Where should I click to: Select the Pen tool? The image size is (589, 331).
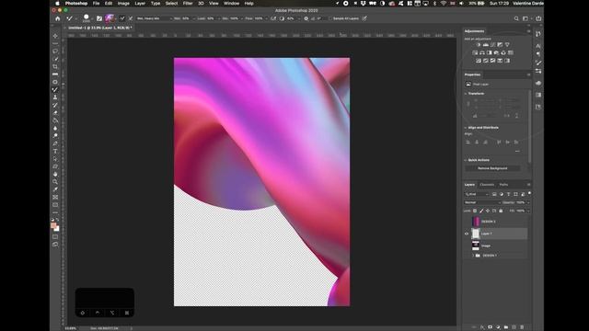[55, 143]
